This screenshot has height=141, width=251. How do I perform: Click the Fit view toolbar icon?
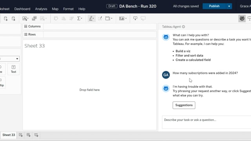[x=109, y=18]
